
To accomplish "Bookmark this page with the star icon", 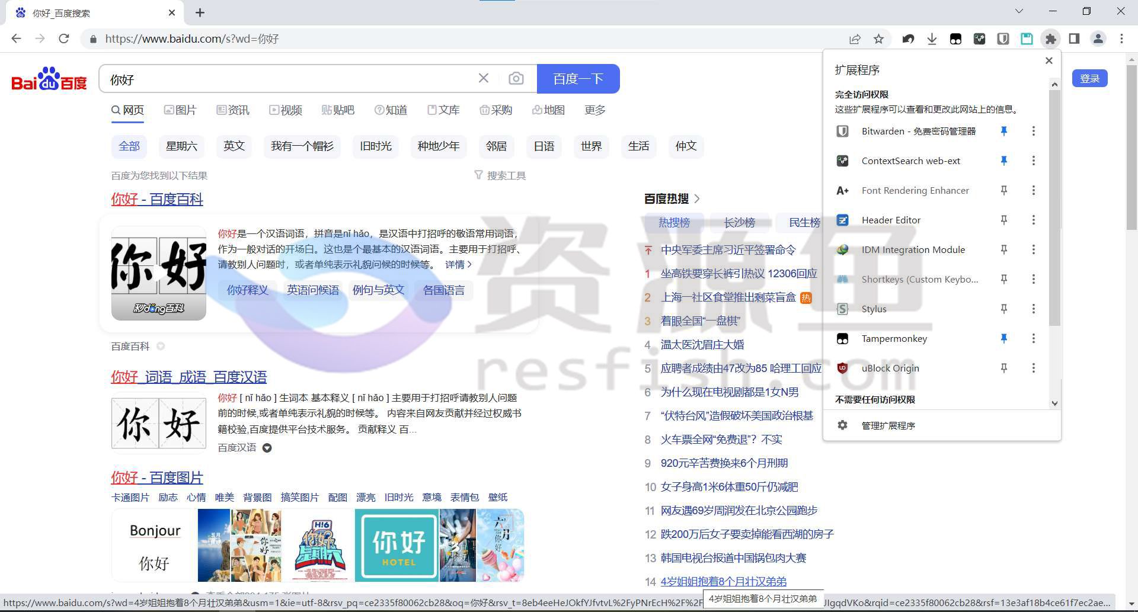I will click(878, 39).
